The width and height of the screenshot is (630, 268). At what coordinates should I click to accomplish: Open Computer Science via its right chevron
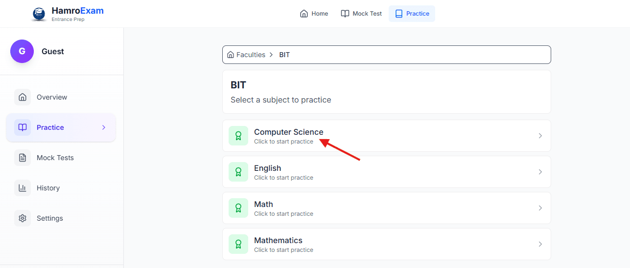tap(540, 136)
